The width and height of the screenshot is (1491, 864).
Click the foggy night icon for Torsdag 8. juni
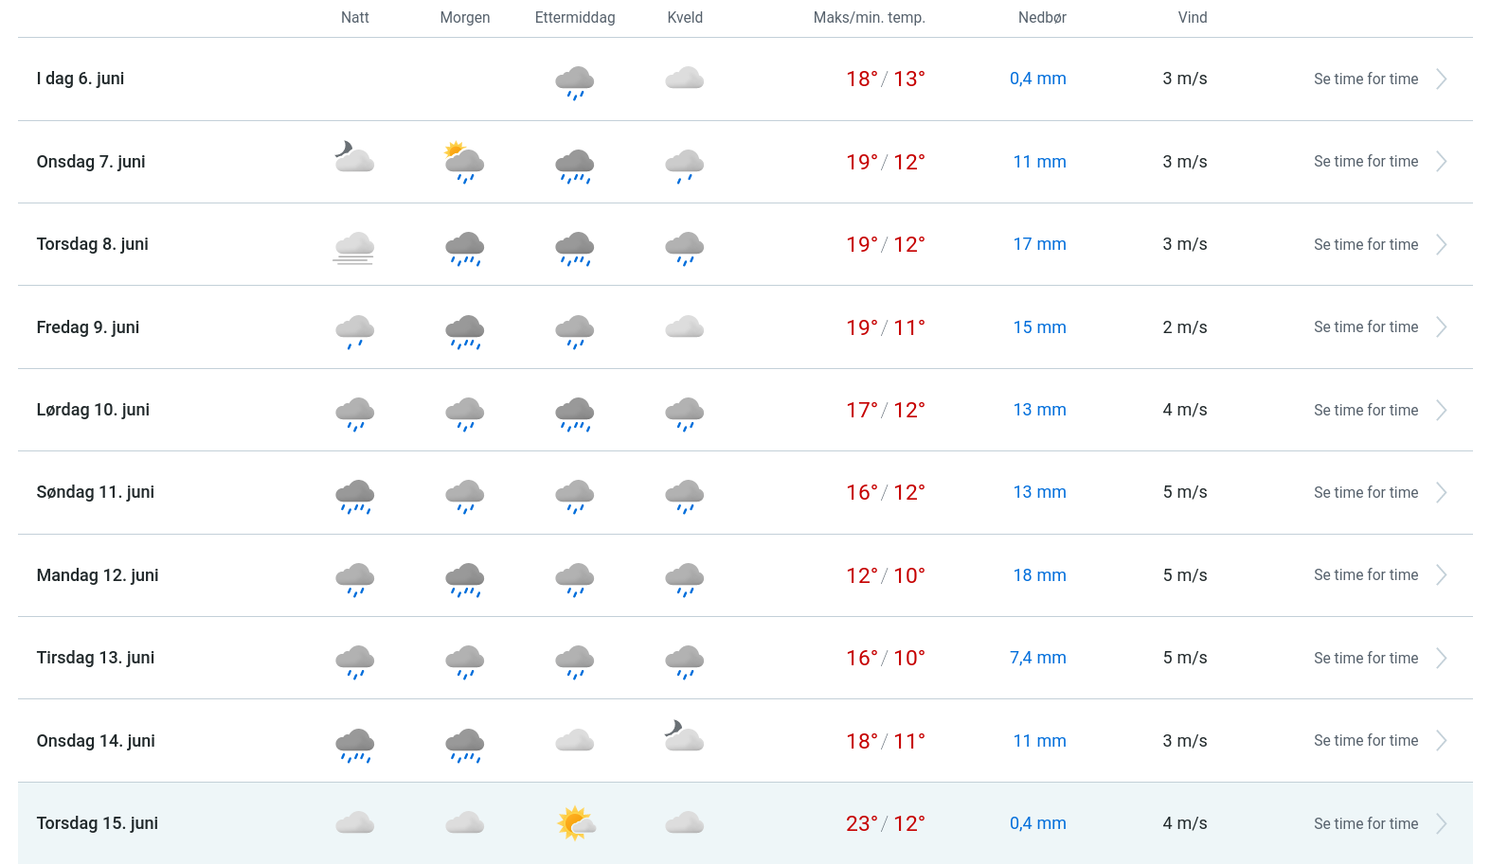pos(354,246)
